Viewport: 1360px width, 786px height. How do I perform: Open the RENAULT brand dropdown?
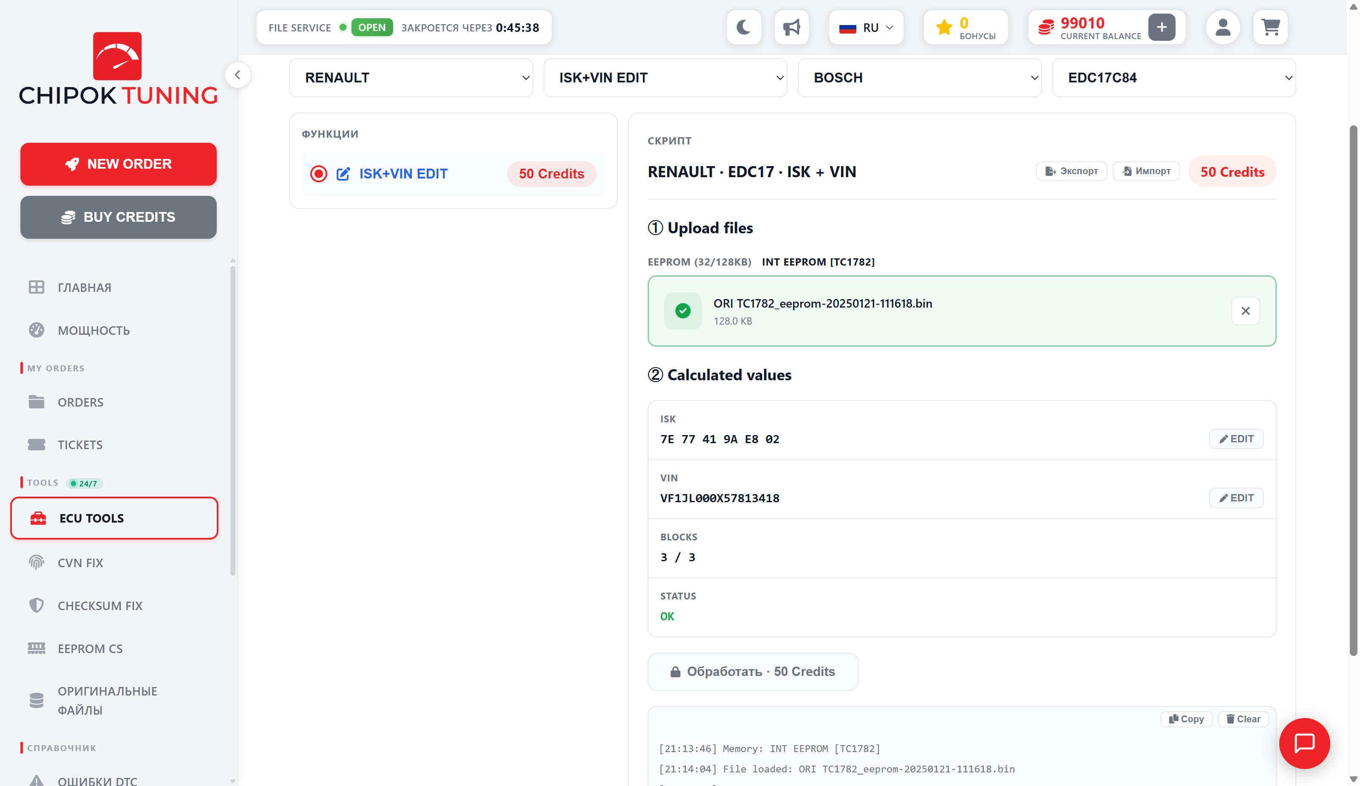click(411, 78)
